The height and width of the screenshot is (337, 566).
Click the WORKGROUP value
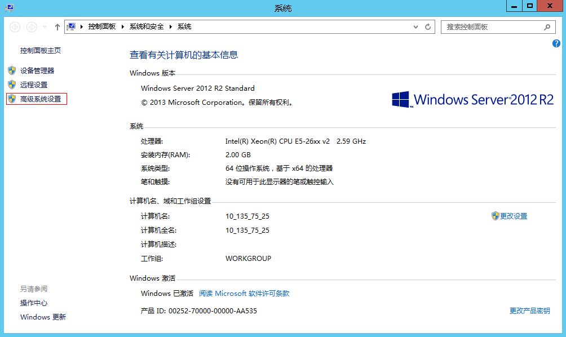coord(249,259)
